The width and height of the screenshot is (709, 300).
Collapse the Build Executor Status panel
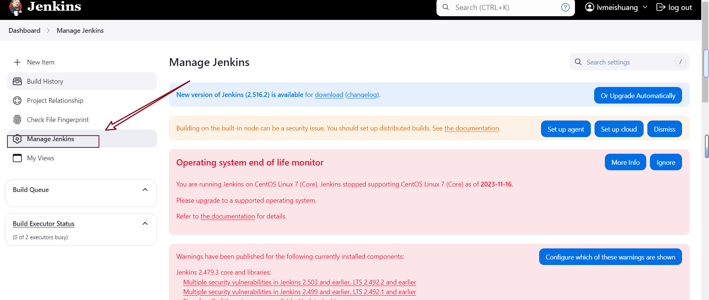pyautogui.click(x=145, y=223)
